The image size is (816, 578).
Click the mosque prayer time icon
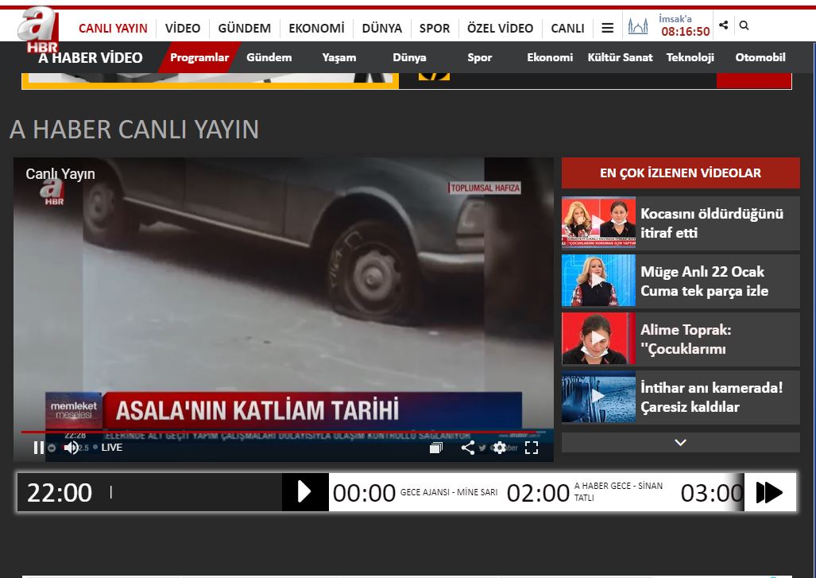(637, 25)
